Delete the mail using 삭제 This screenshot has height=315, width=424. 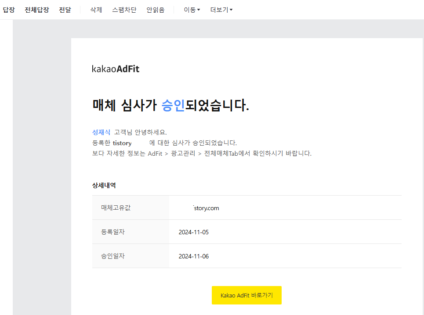96,10
